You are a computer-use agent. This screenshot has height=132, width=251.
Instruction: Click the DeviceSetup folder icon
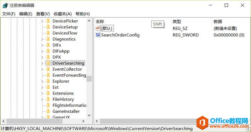48,27
